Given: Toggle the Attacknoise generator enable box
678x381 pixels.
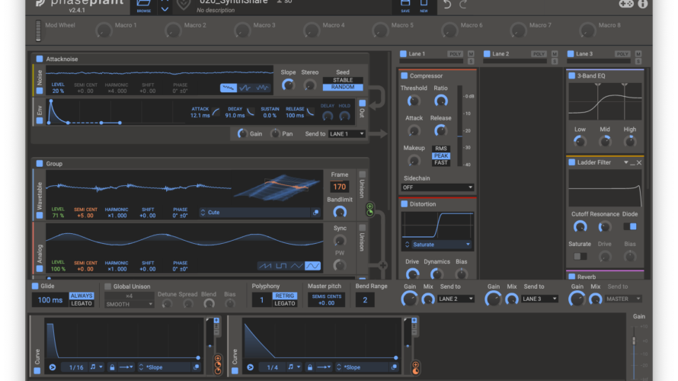Looking at the screenshot, I should click(x=40, y=59).
